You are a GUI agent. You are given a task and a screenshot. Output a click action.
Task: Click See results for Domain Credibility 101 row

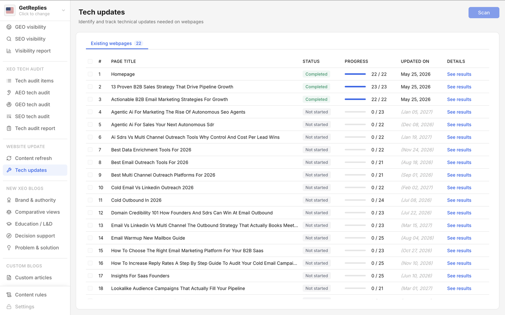(459, 213)
